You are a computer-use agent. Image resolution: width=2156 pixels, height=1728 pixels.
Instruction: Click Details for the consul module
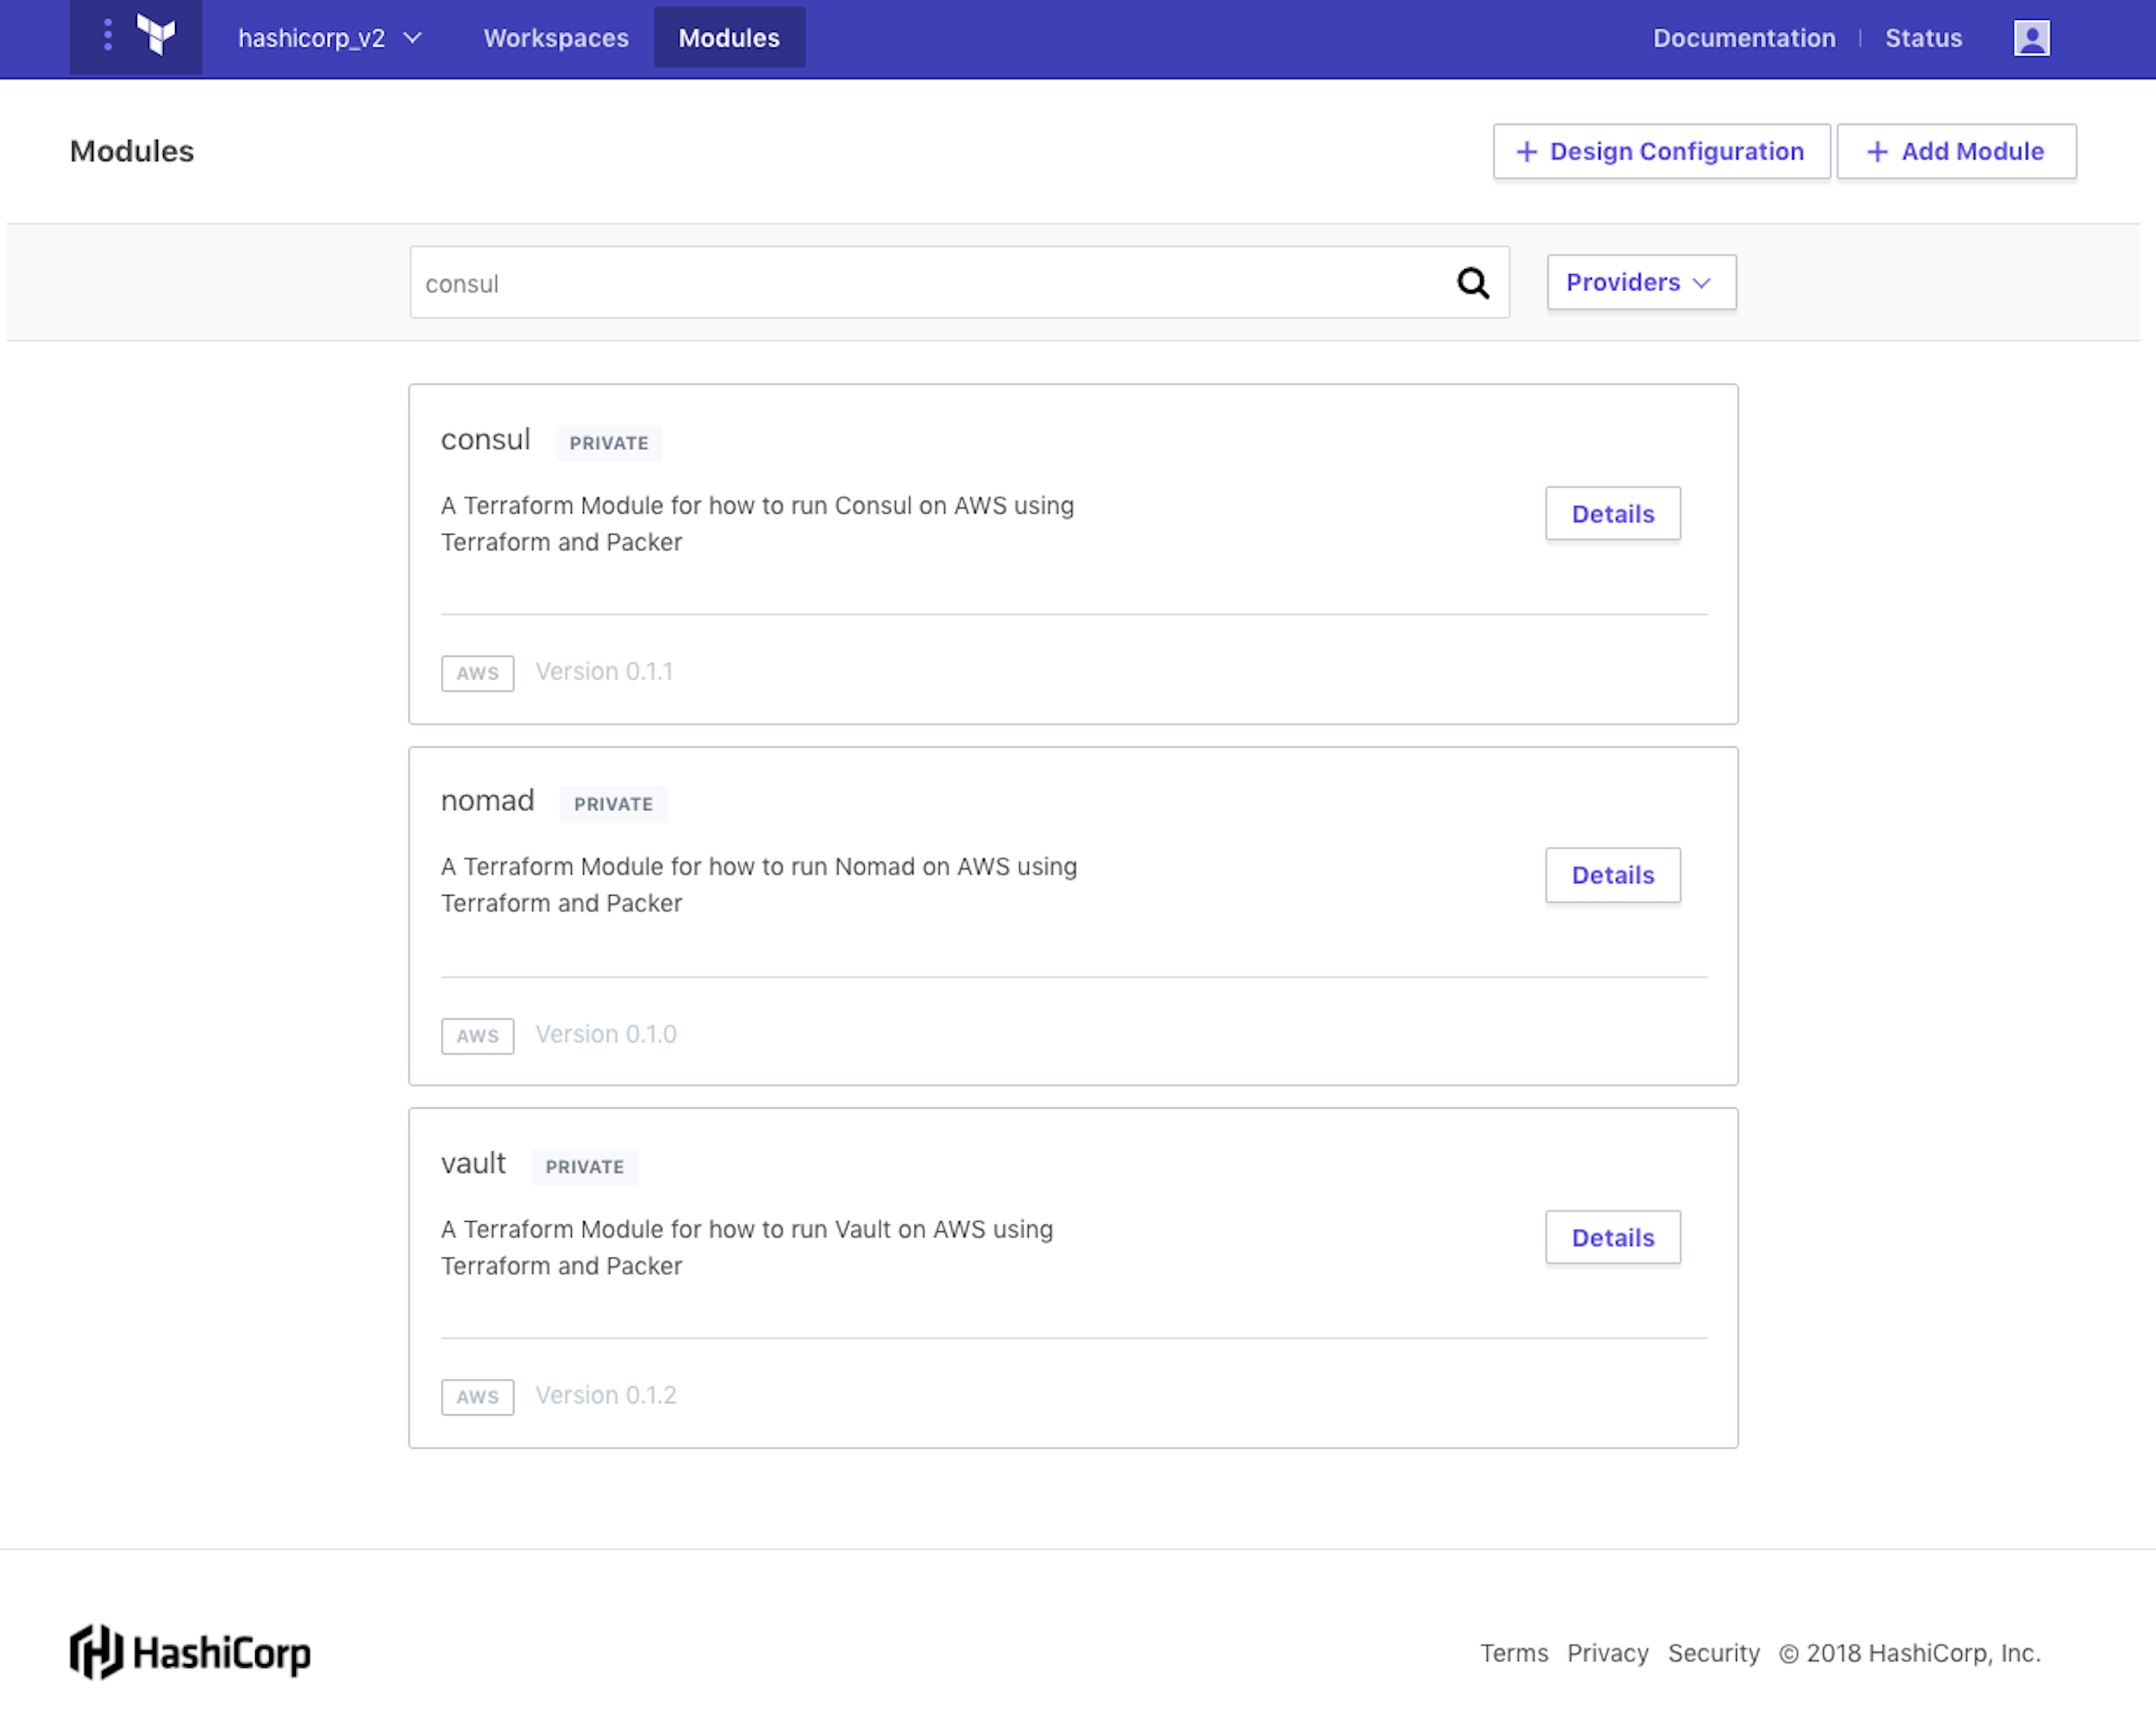coord(1612,513)
